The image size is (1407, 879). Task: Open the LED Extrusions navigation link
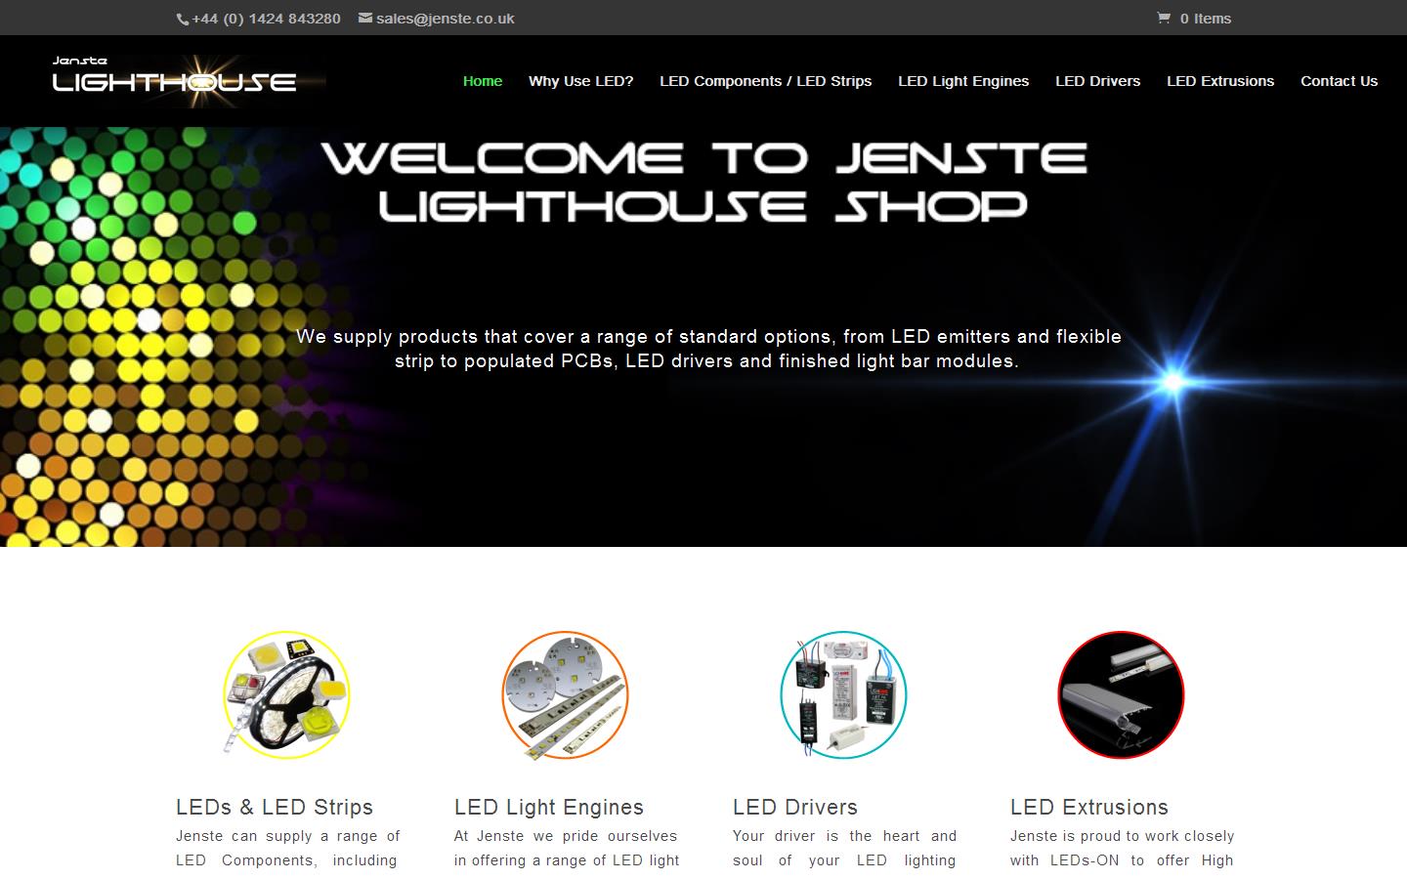pos(1219,81)
